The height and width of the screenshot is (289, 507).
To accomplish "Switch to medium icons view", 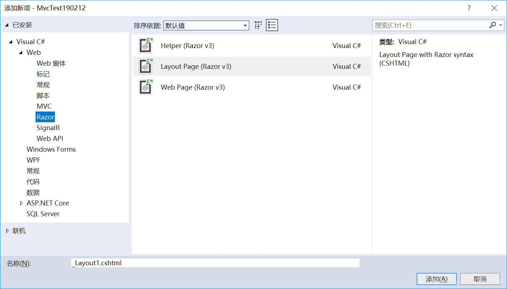I will point(258,25).
